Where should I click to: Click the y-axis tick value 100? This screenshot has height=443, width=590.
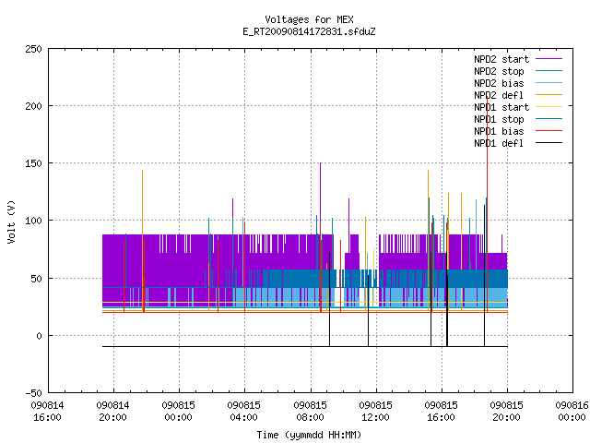point(33,221)
